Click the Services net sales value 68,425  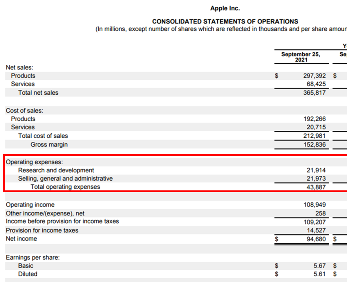316,84
